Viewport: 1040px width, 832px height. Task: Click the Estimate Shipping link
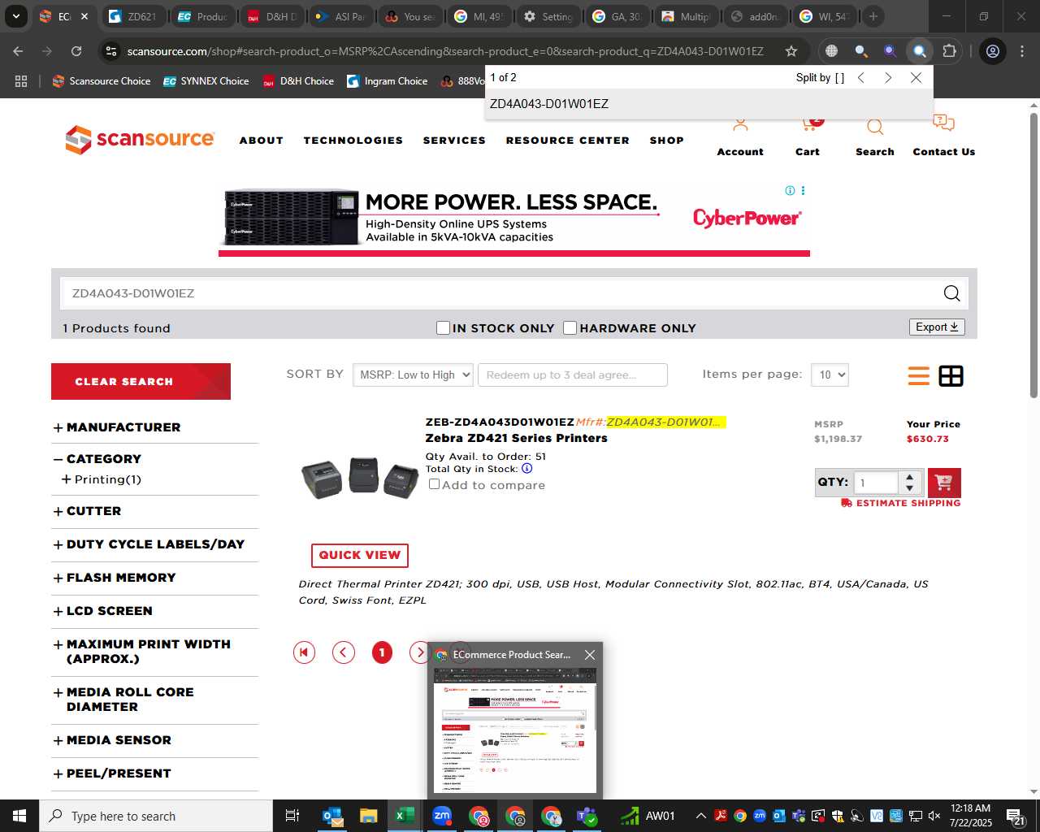coord(900,503)
